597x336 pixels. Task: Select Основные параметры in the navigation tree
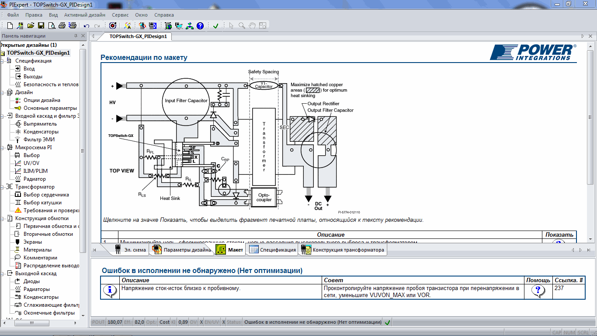pyautogui.click(x=50, y=108)
